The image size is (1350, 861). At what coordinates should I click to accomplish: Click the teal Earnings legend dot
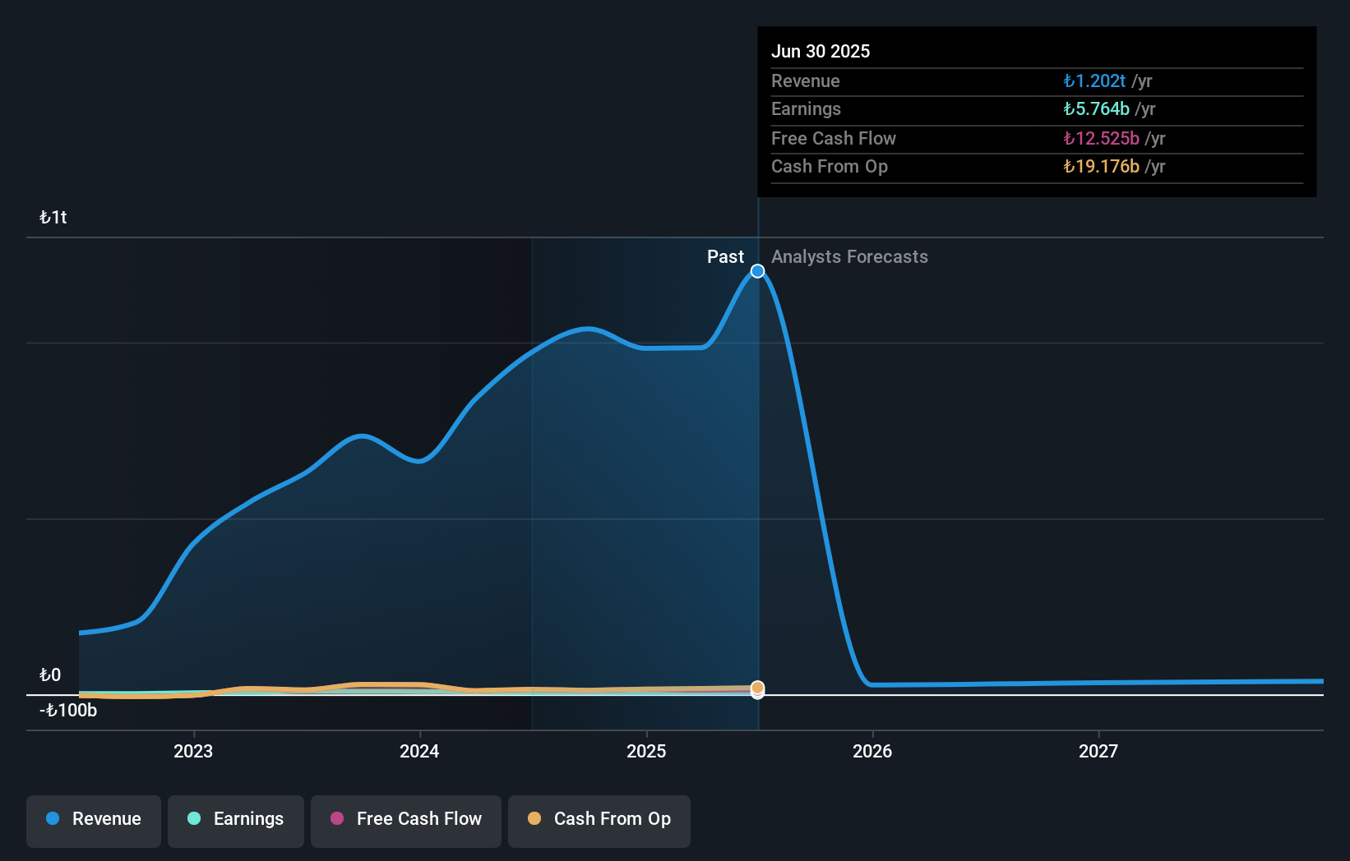point(194,818)
